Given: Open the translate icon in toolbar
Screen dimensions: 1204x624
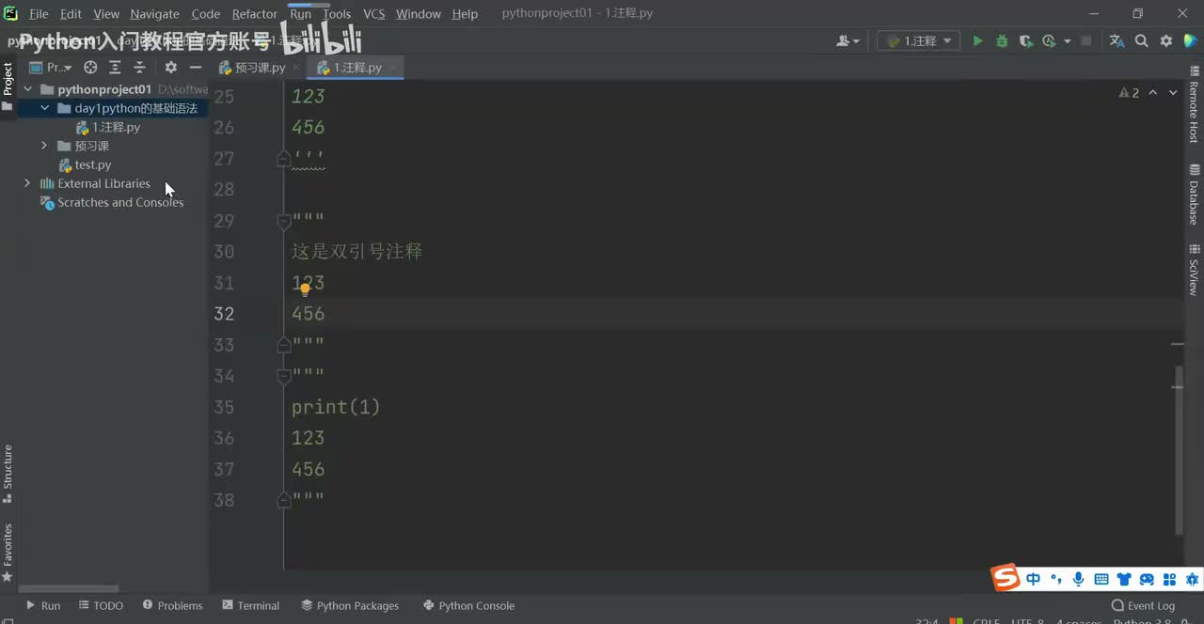Looking at the screenshot, I should pos(1117,41).
